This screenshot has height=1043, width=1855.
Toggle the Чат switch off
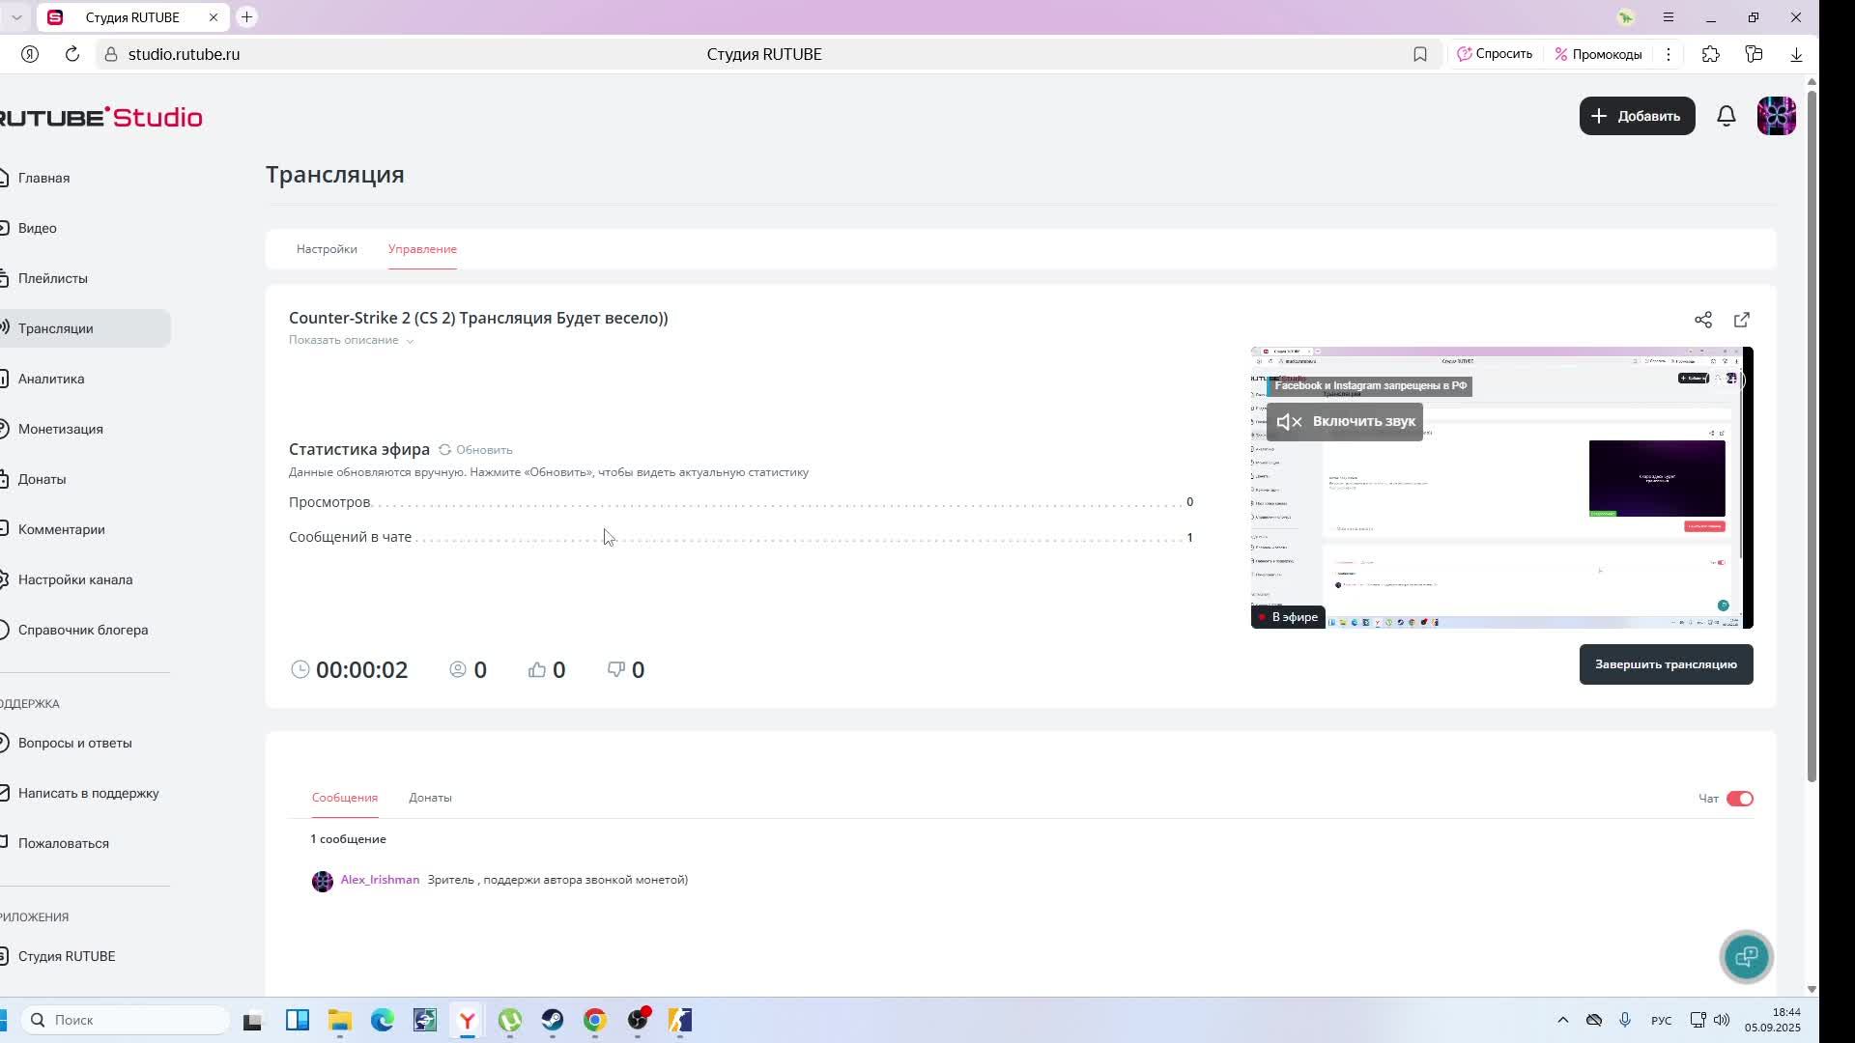pyautogui.click(x=1739, y=799)
